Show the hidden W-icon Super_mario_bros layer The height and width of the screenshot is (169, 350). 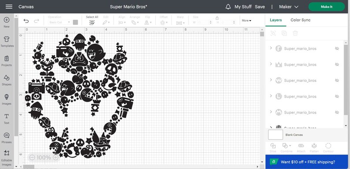point(337,81)
